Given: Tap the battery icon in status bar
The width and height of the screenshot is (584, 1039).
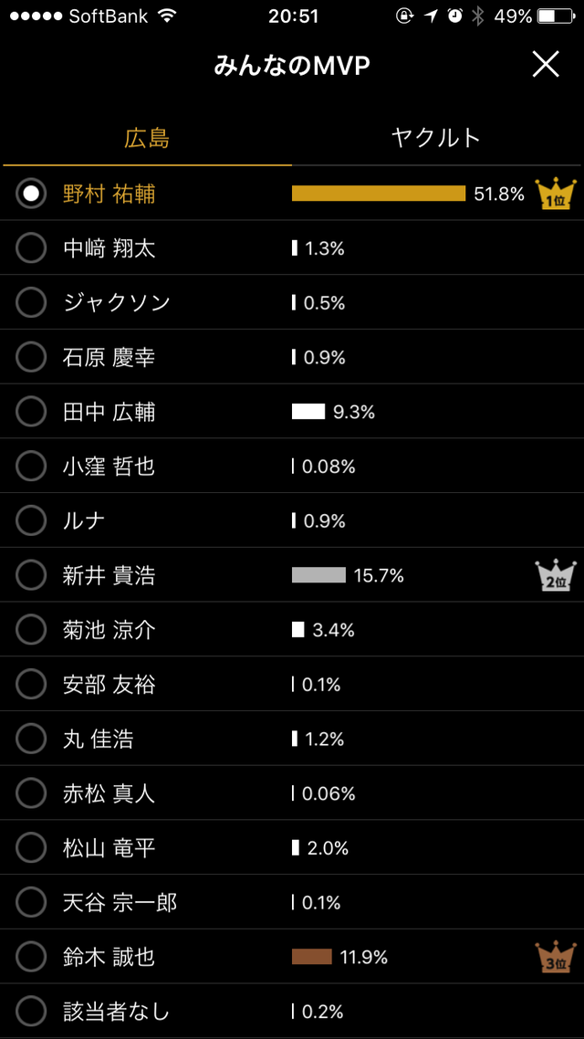Looking at the screenshot, I should coord(556,16).
